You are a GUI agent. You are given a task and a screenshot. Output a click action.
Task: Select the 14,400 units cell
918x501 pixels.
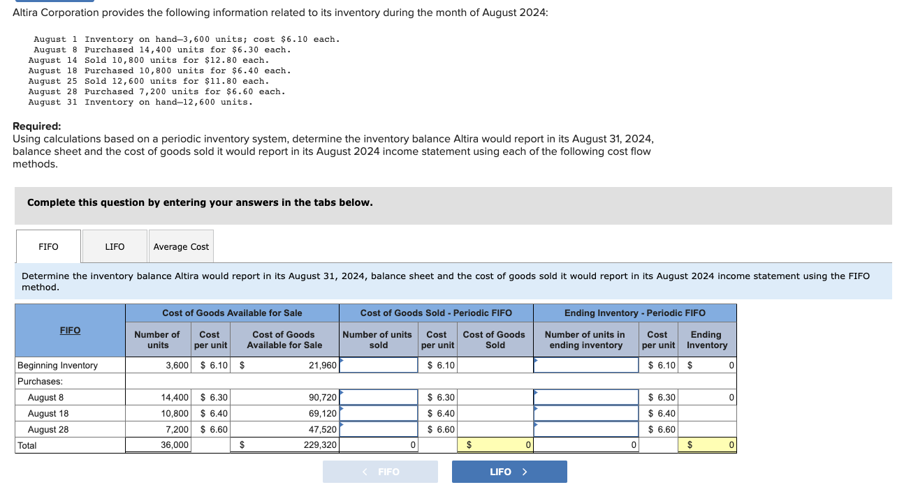click(x=158, y=397)
